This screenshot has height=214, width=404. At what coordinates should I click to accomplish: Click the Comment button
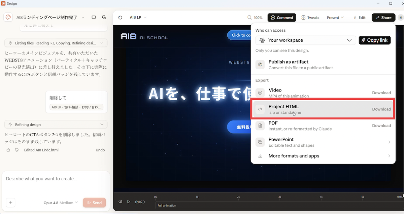pos(282,17)
